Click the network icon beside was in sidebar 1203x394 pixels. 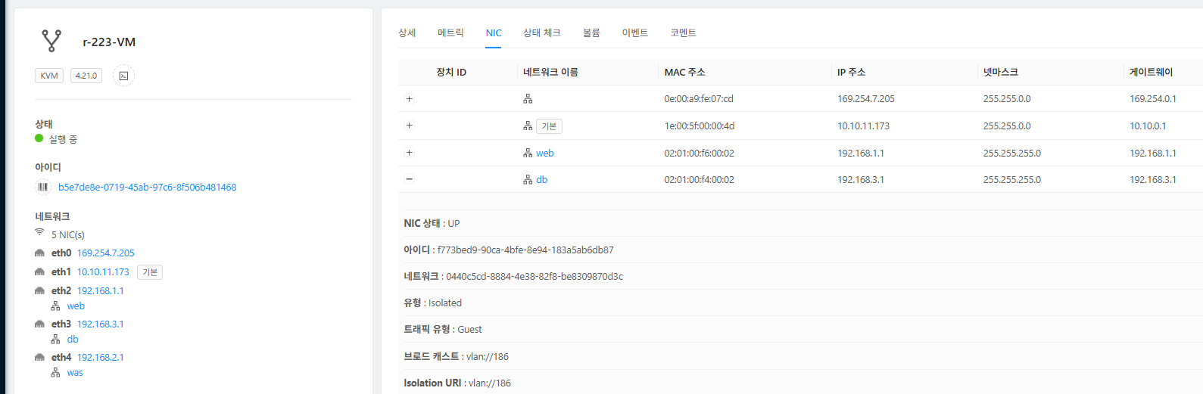[x=55, y=373]
